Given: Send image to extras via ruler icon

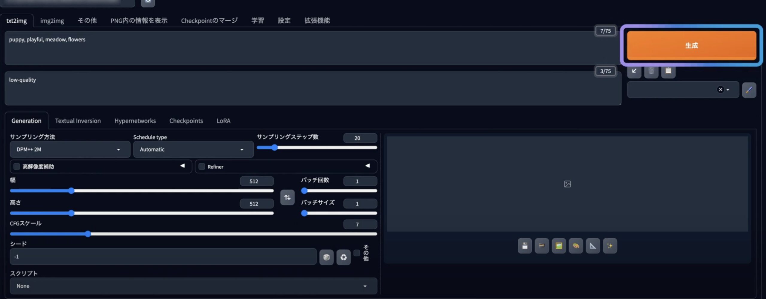Looking at the screenshot, I should [593, 246].
